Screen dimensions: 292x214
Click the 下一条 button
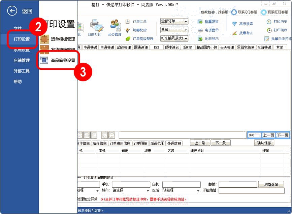click(x=221, y=143)
